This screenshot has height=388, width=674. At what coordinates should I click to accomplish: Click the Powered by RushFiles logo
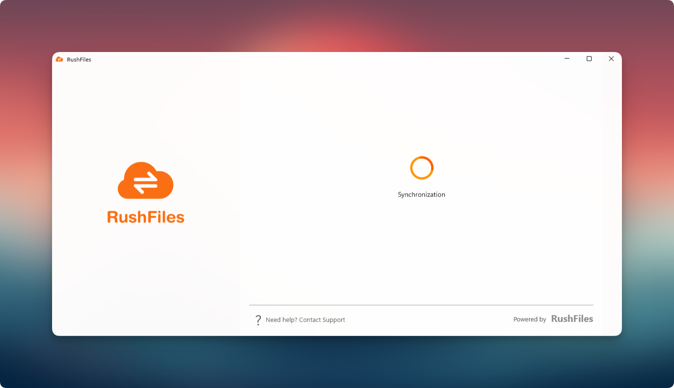point(572,319)
